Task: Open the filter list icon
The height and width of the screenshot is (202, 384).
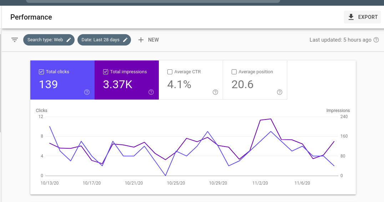Action: pos(15,40)
